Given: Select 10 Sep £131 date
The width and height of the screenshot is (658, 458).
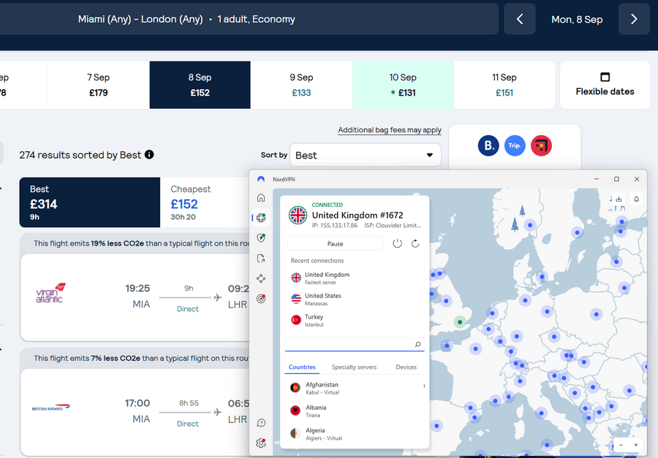Looking at the screenshot, I should (403, 85).
